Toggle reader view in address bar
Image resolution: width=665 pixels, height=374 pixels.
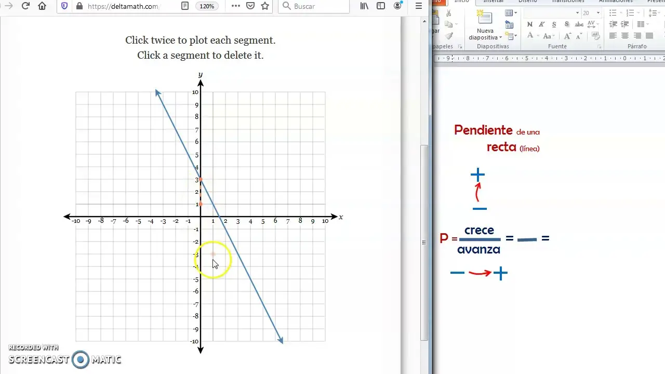pos(185,6)
